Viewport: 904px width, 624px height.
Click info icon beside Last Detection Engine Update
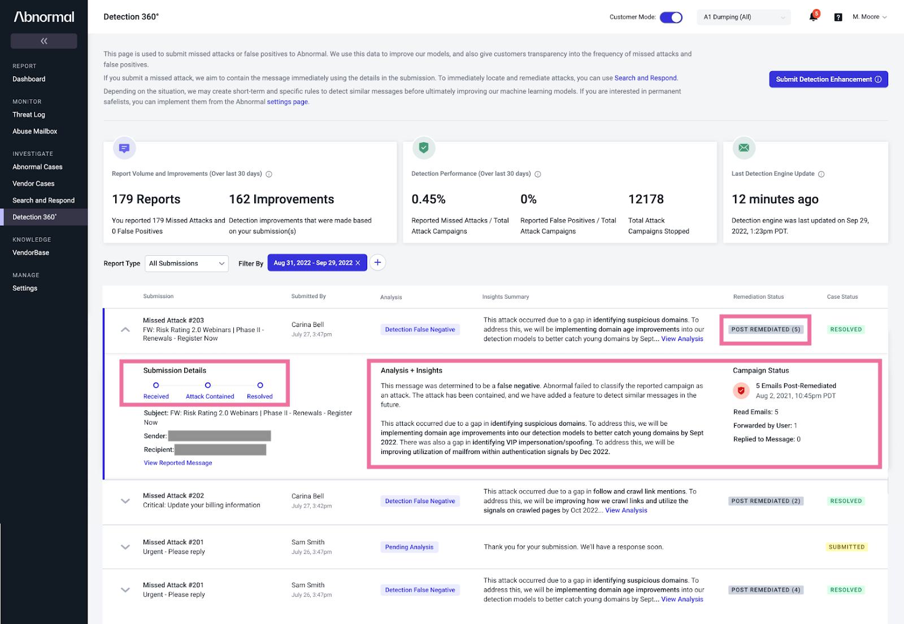pos(822,174)
